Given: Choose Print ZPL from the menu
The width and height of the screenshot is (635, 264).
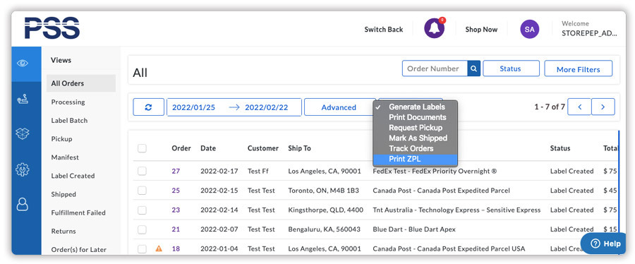Looking at the screenshot, I should tap(415, 159).
